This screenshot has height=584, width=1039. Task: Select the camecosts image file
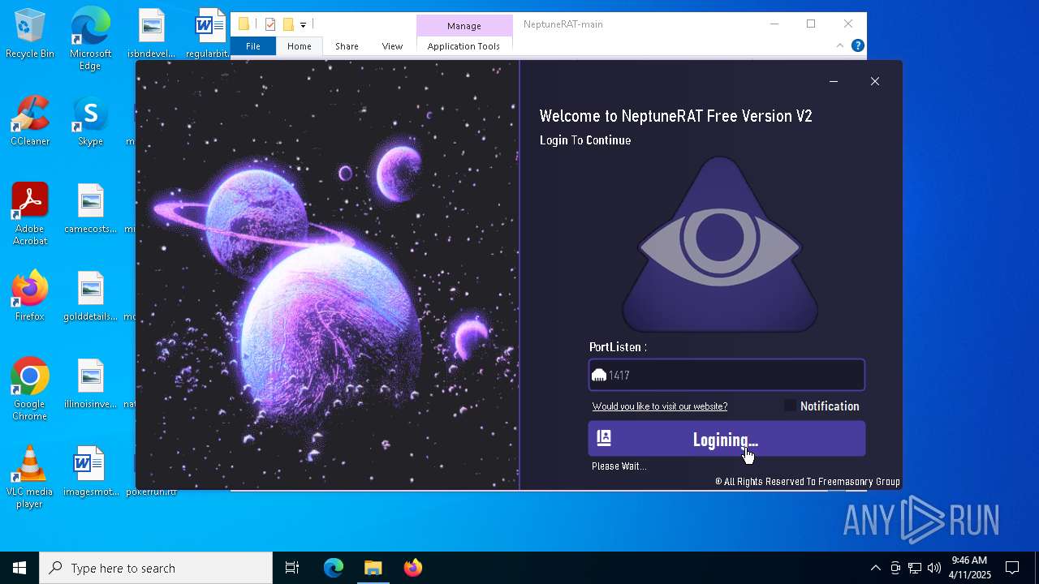tap(90, 209)
